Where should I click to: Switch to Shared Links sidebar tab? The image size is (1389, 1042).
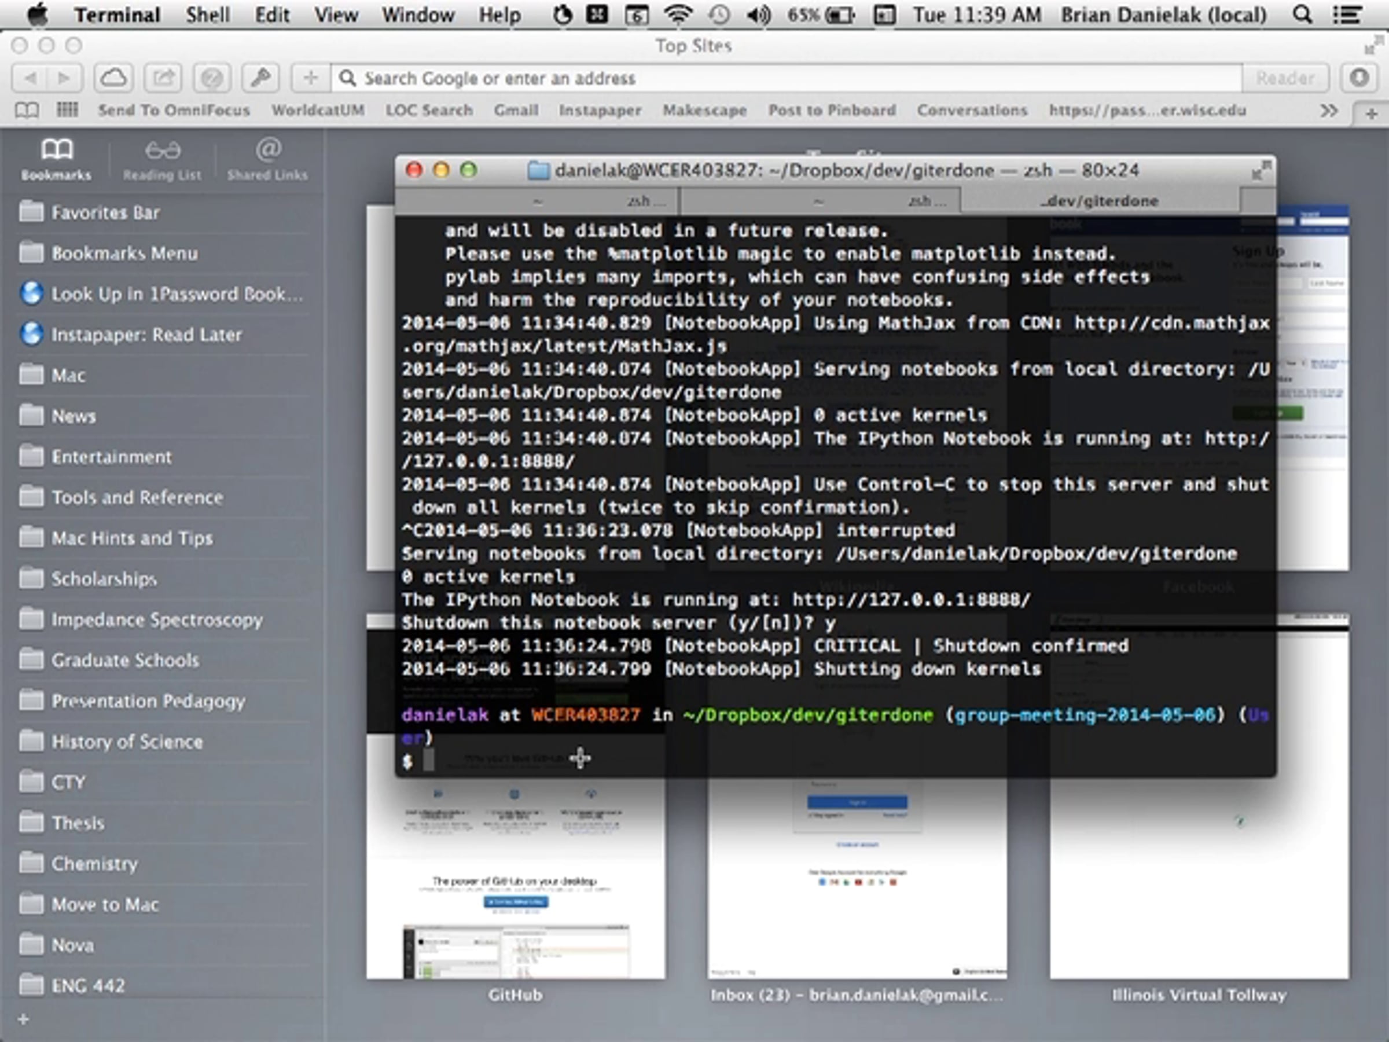click(x=267, y=160)
